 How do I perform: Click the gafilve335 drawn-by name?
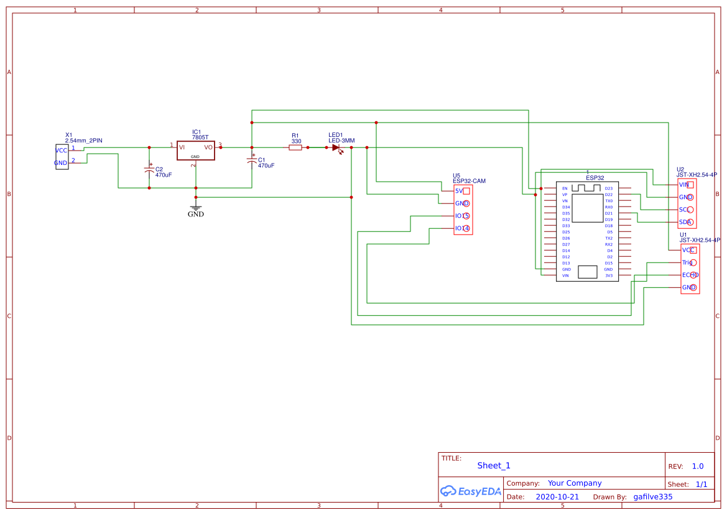[653, 496]
